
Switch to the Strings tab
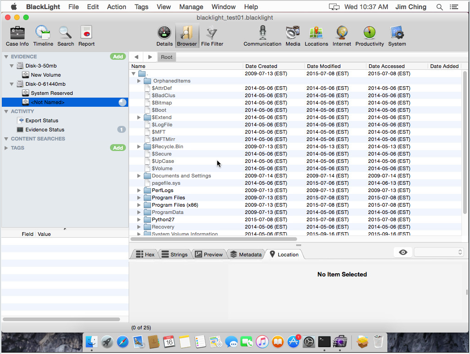[x=175, y=255]
